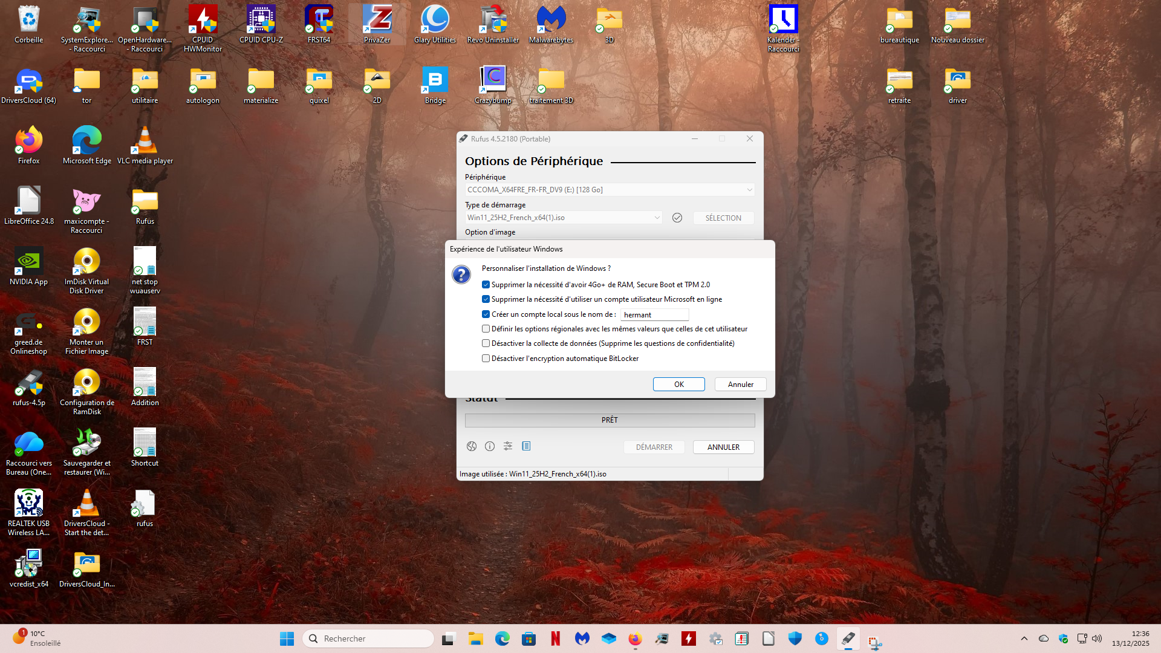
Task: Click the local account name field
Action: [x=654, y=315]
